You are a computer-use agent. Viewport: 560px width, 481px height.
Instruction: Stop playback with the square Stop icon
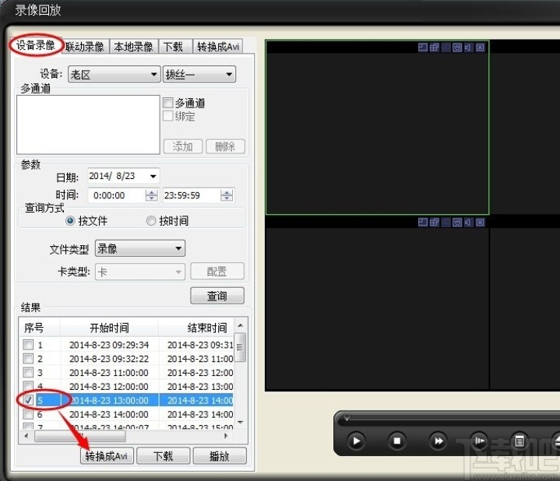tap(396, 441)
